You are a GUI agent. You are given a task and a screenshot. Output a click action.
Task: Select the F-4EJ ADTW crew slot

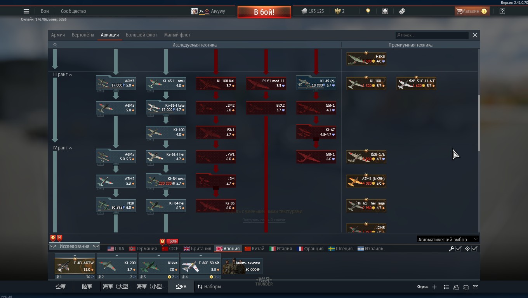pyautogui.click(x=75, y=266)
